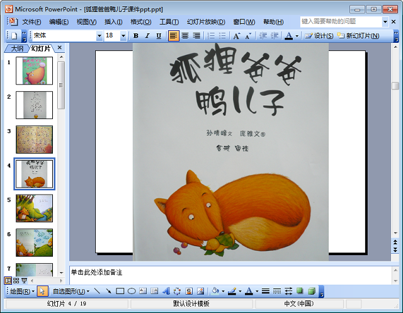Click the increase font size icon
Viewport: 403px width, 313px height.
point(237,36)
